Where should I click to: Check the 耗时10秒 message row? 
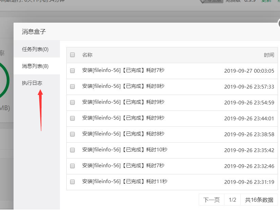(x=72, y=150)
